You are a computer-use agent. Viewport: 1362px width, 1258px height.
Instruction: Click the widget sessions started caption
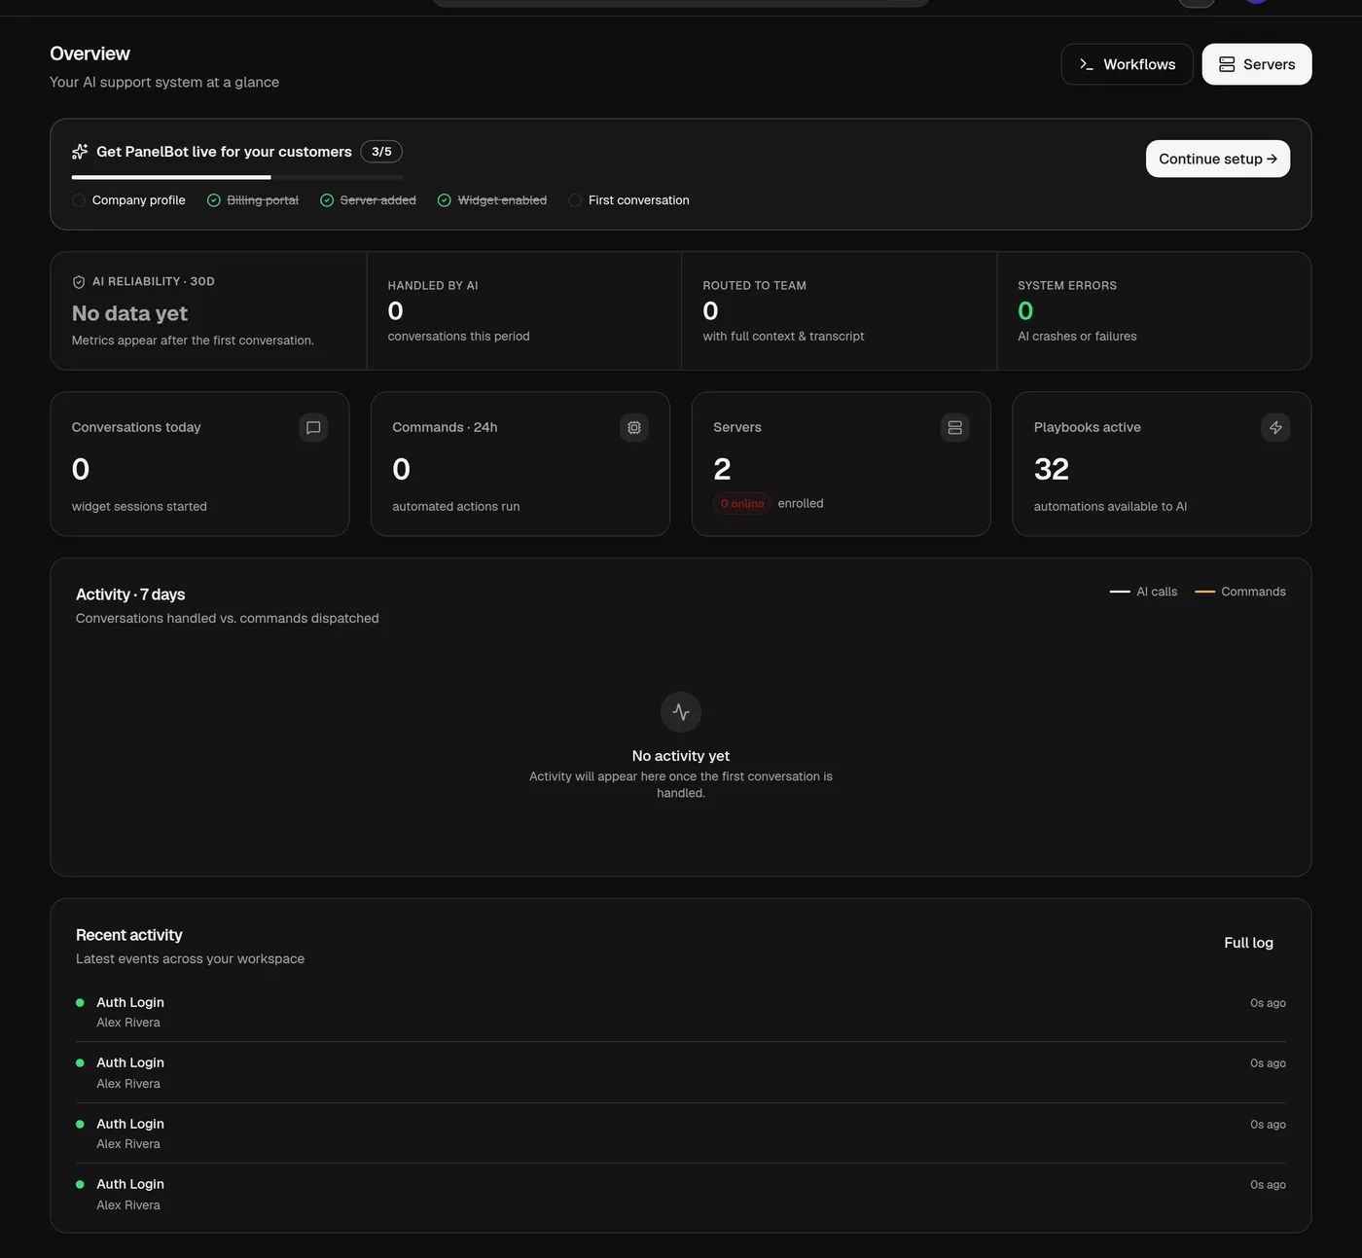tap(139, 507)
